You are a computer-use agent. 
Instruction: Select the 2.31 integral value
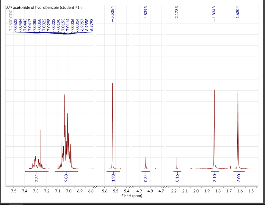point(37,178)
